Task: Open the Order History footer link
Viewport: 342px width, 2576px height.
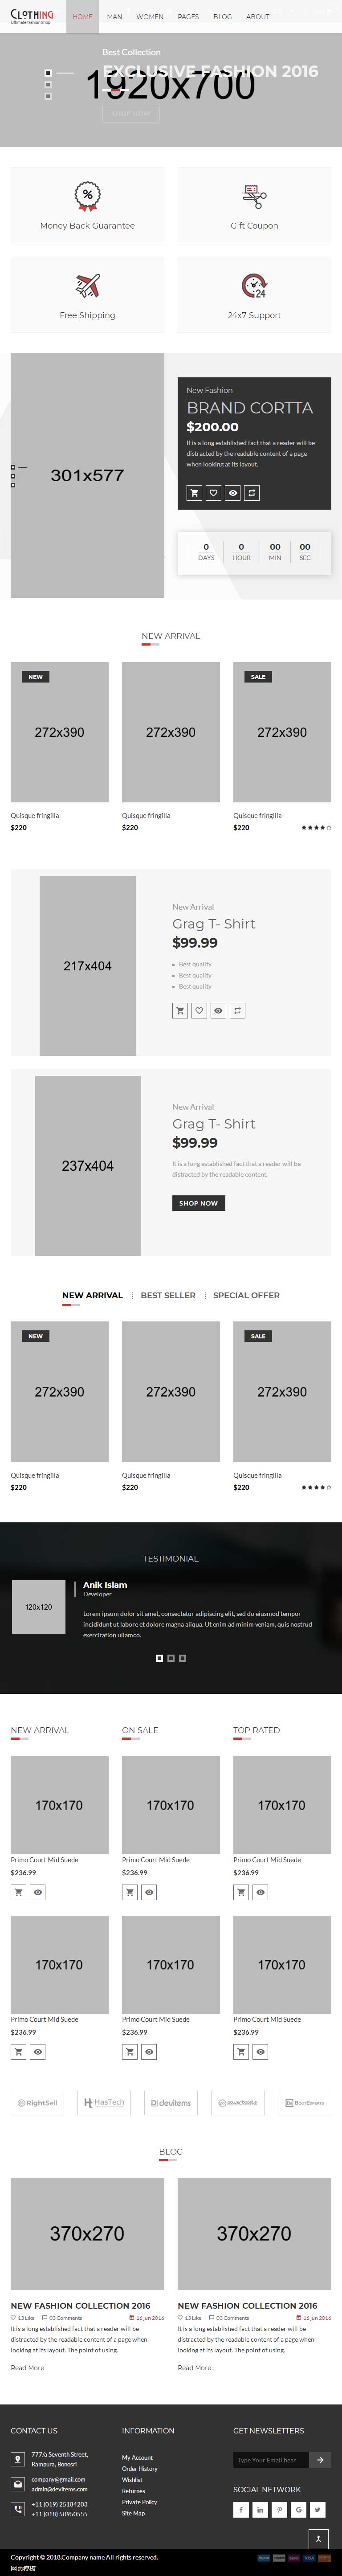Action: coord(140,2468)
